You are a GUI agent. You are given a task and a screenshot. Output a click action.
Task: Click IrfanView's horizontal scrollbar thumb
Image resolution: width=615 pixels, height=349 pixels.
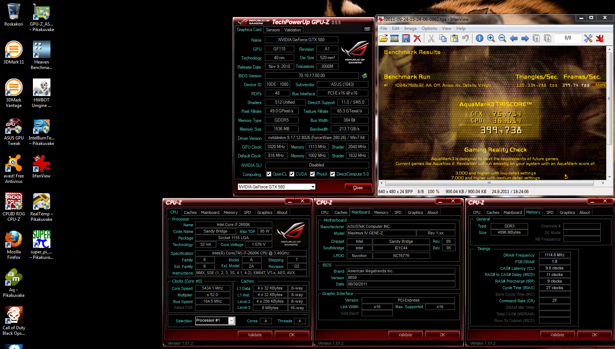point(489,183)
